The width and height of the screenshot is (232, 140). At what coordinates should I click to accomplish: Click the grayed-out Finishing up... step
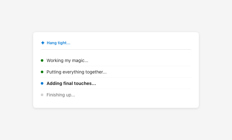pos(61,95)
